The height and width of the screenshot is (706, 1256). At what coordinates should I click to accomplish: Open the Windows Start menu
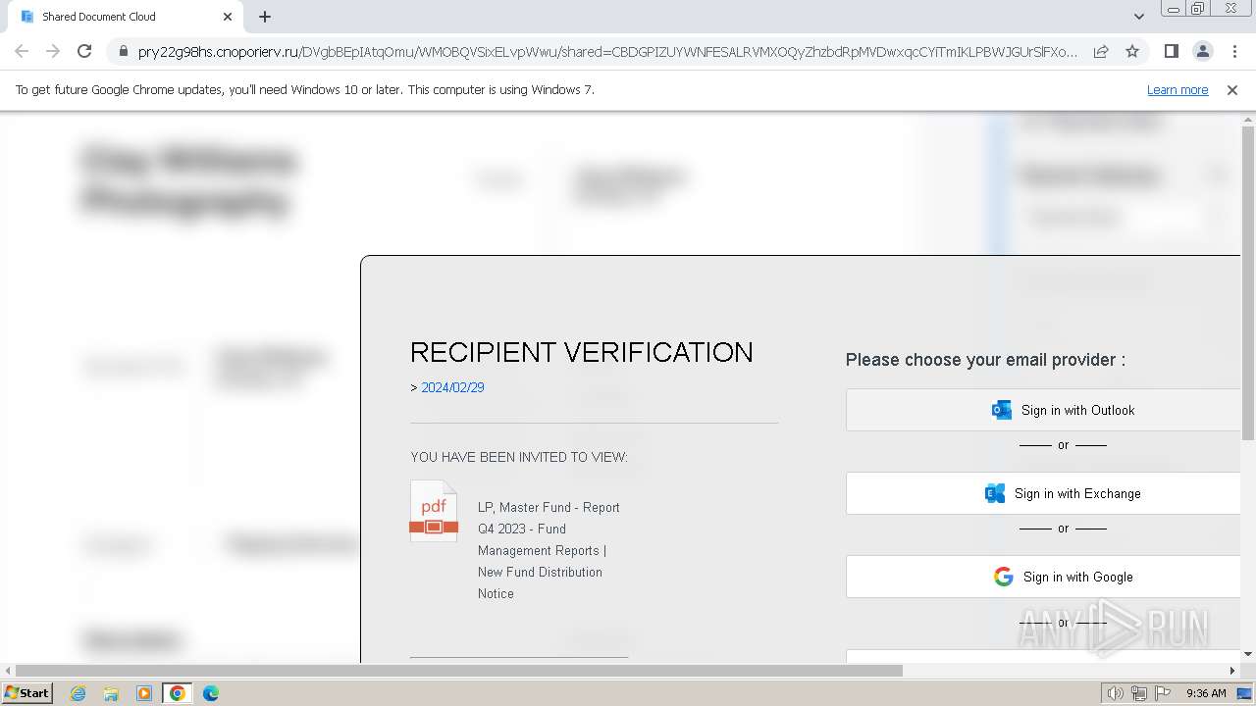(x=26, y=692)
